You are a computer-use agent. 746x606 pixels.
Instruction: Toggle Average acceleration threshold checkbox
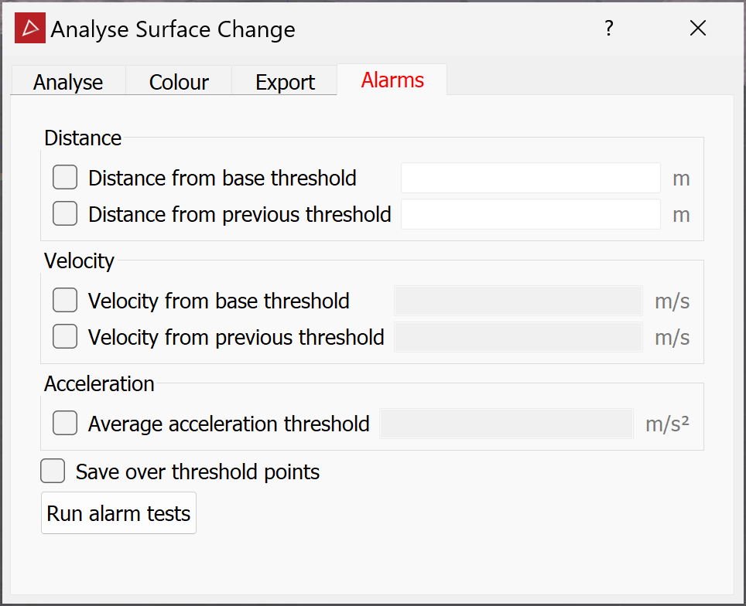coord(65,423)
